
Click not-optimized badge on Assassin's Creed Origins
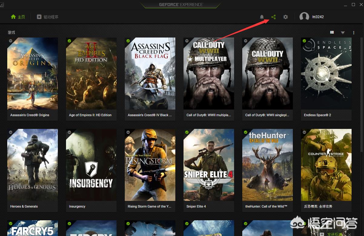tap(11, 41)
